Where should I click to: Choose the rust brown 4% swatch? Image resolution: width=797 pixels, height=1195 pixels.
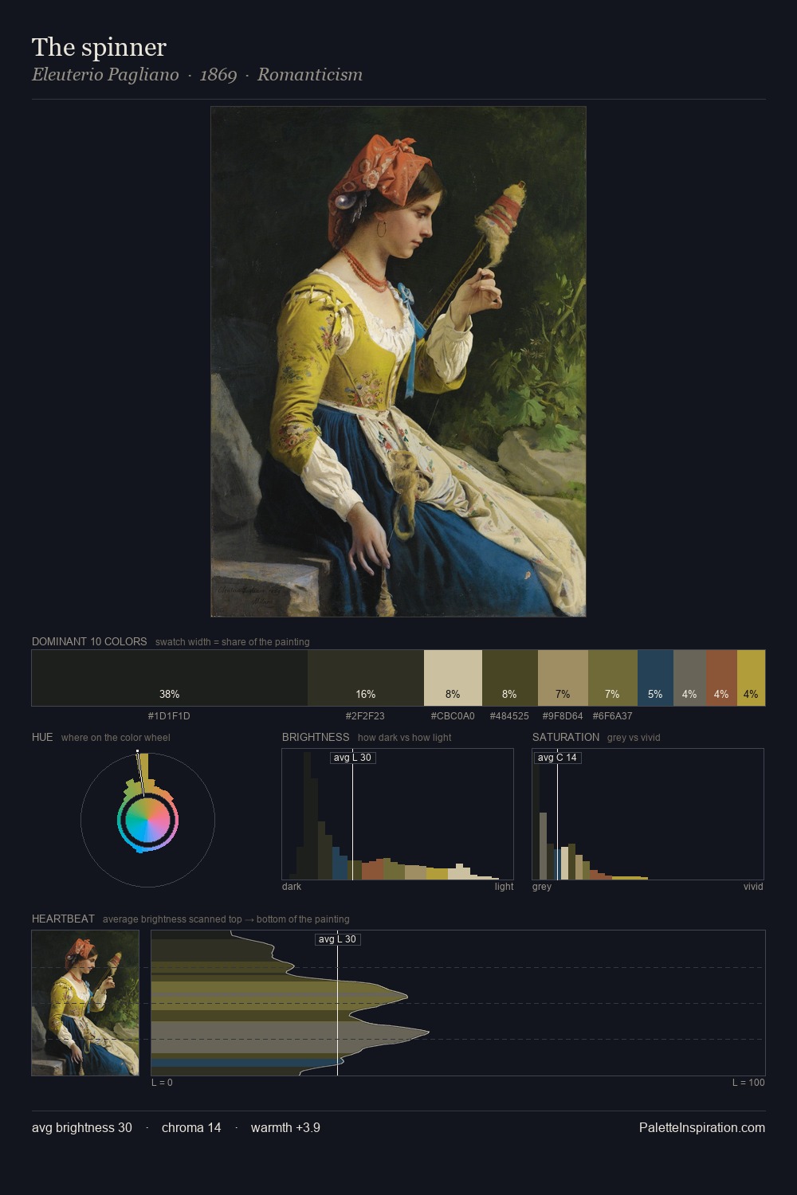(721, 678)
